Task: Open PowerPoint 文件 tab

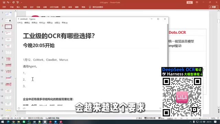Action: [x=4, y=7]
